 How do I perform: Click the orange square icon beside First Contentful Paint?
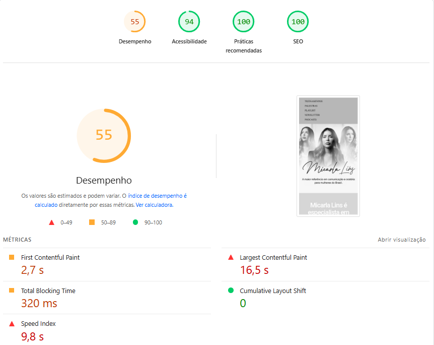pos(12,257)
